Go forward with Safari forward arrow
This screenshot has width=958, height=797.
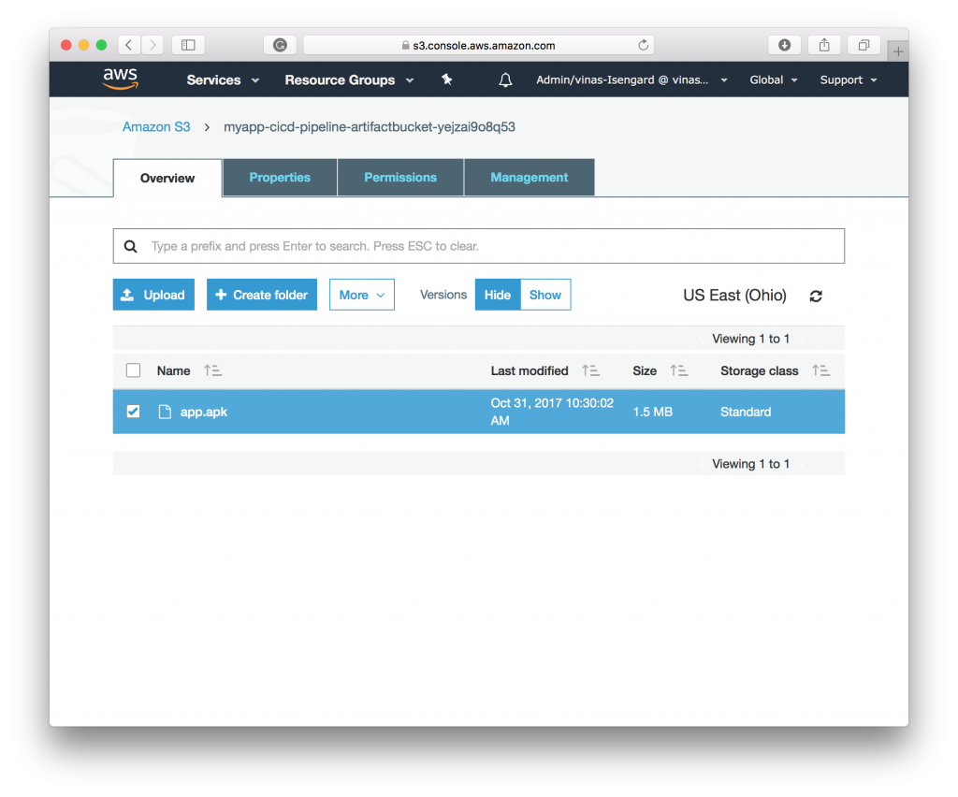coord(152,45)
